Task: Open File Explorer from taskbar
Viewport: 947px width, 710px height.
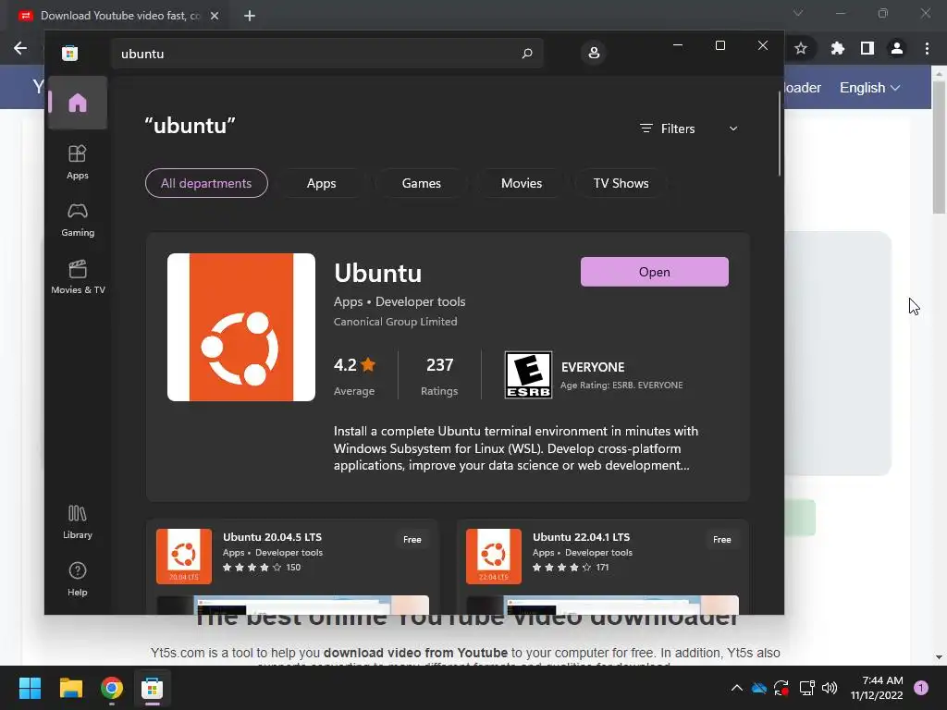Action: pyautogui.click(x=70, y=688)
